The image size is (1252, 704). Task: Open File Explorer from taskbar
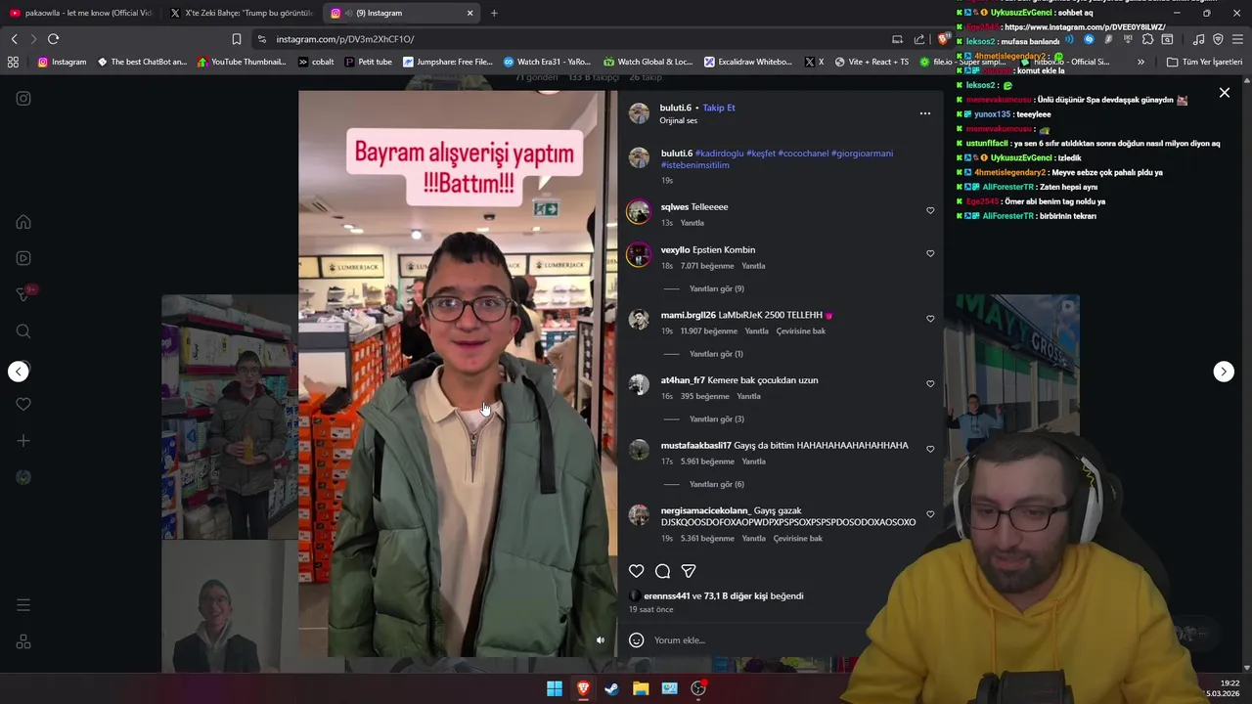[x=641, y=688]
